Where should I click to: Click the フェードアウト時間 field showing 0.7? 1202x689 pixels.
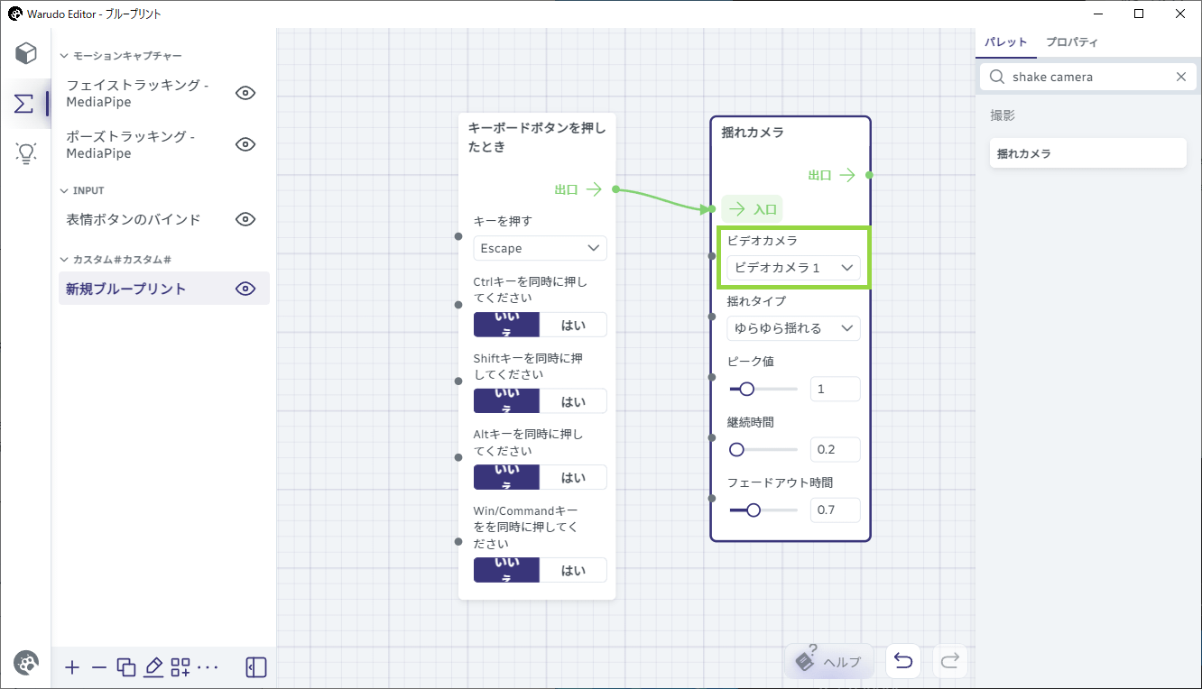(835, 510)
